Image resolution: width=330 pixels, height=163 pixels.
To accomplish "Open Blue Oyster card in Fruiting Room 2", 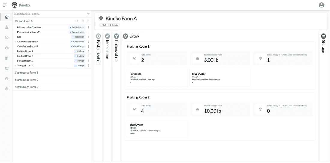I will [157, 129].
